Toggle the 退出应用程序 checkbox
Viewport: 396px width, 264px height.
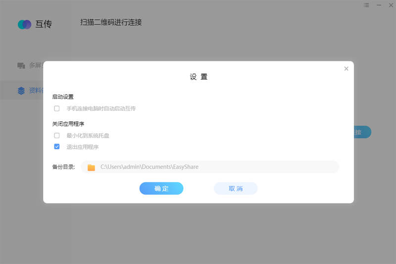tap(57, 147)
